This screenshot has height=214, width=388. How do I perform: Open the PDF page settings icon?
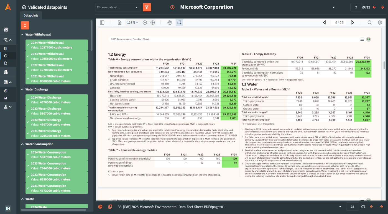click(x=120, y=22)
